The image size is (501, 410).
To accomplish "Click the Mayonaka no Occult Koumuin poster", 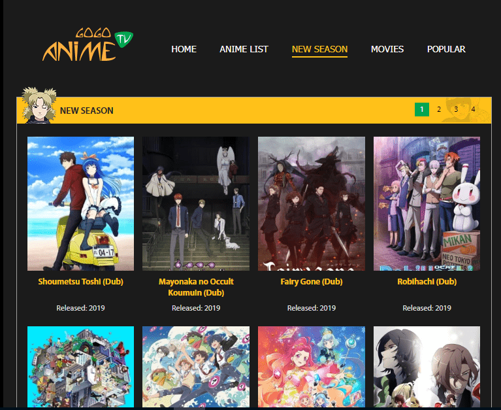I will (x=196, y=204).
